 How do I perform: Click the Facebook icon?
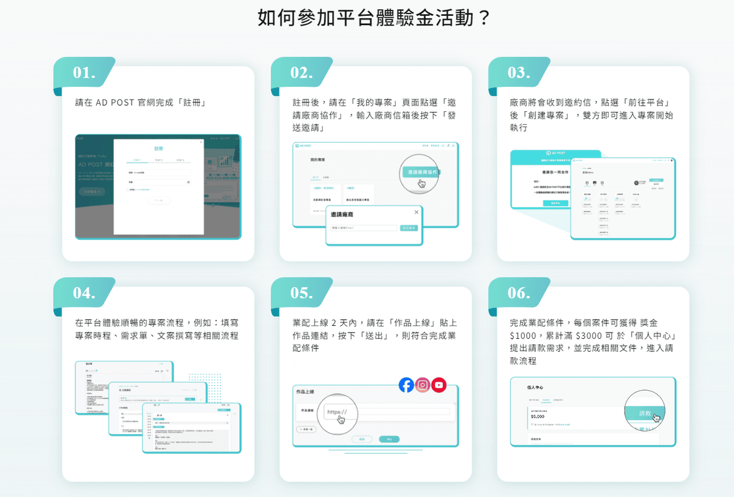point(406,385)
